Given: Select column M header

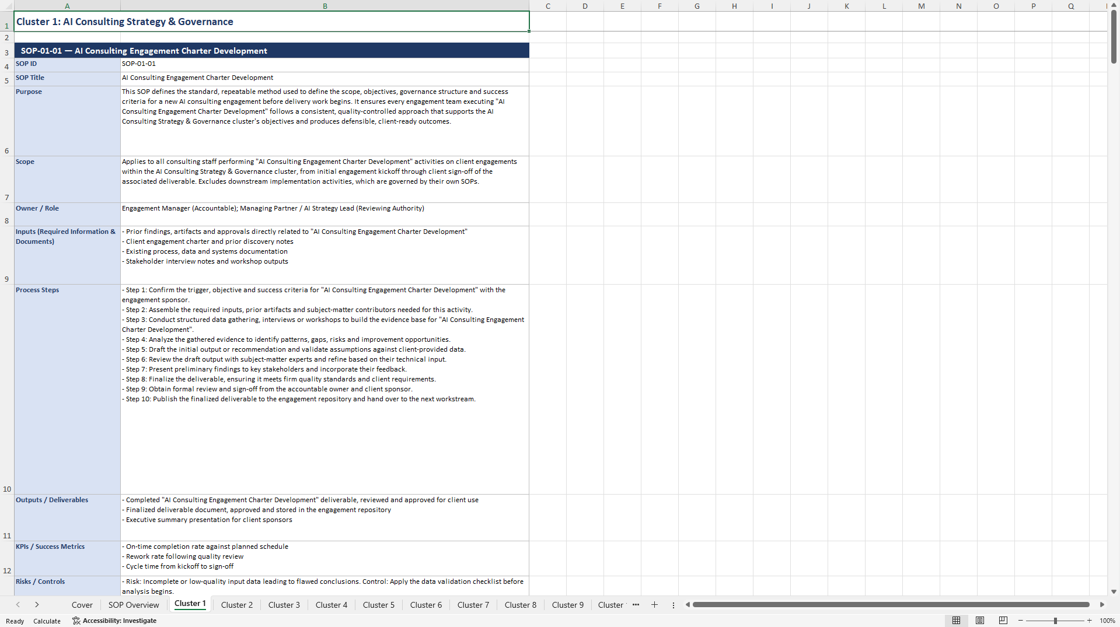Looking at the screenshot, I should 921,6.
